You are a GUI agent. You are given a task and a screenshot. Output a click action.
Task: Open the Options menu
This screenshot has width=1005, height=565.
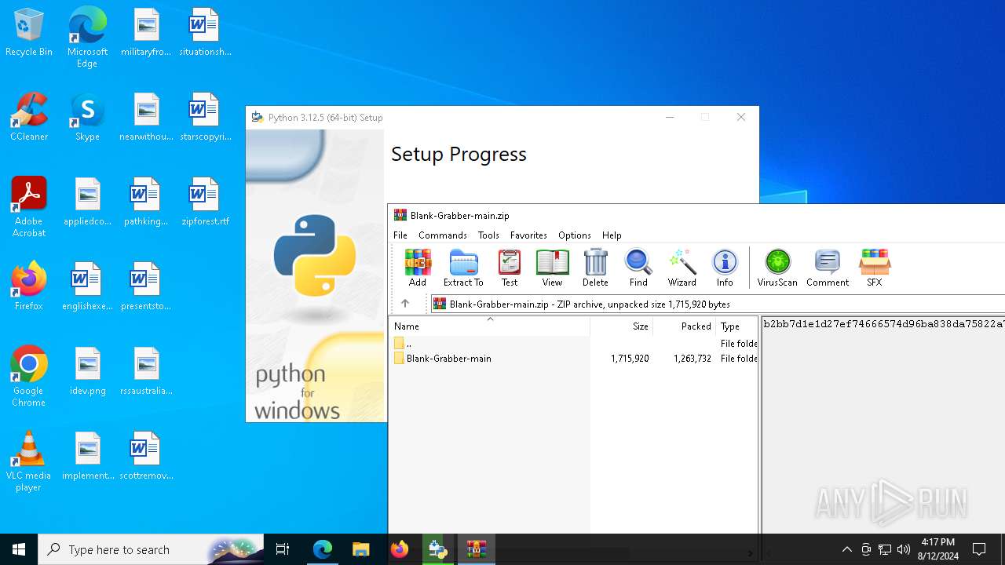tap(575, 235)
